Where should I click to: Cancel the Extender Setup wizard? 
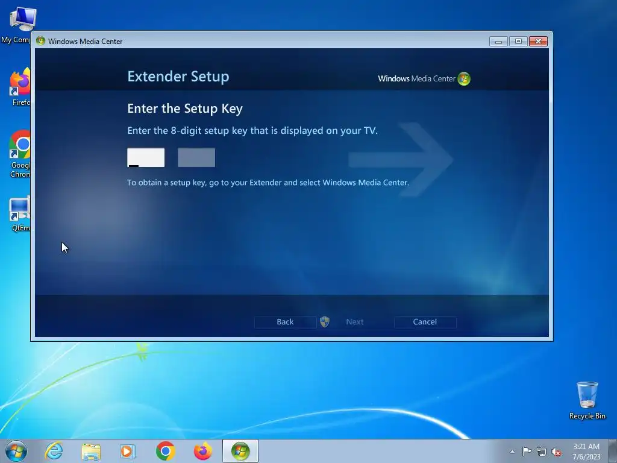coord(425,322)
